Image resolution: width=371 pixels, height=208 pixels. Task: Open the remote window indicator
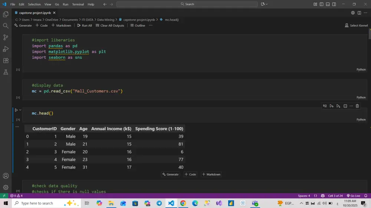[x=4, y=196]
